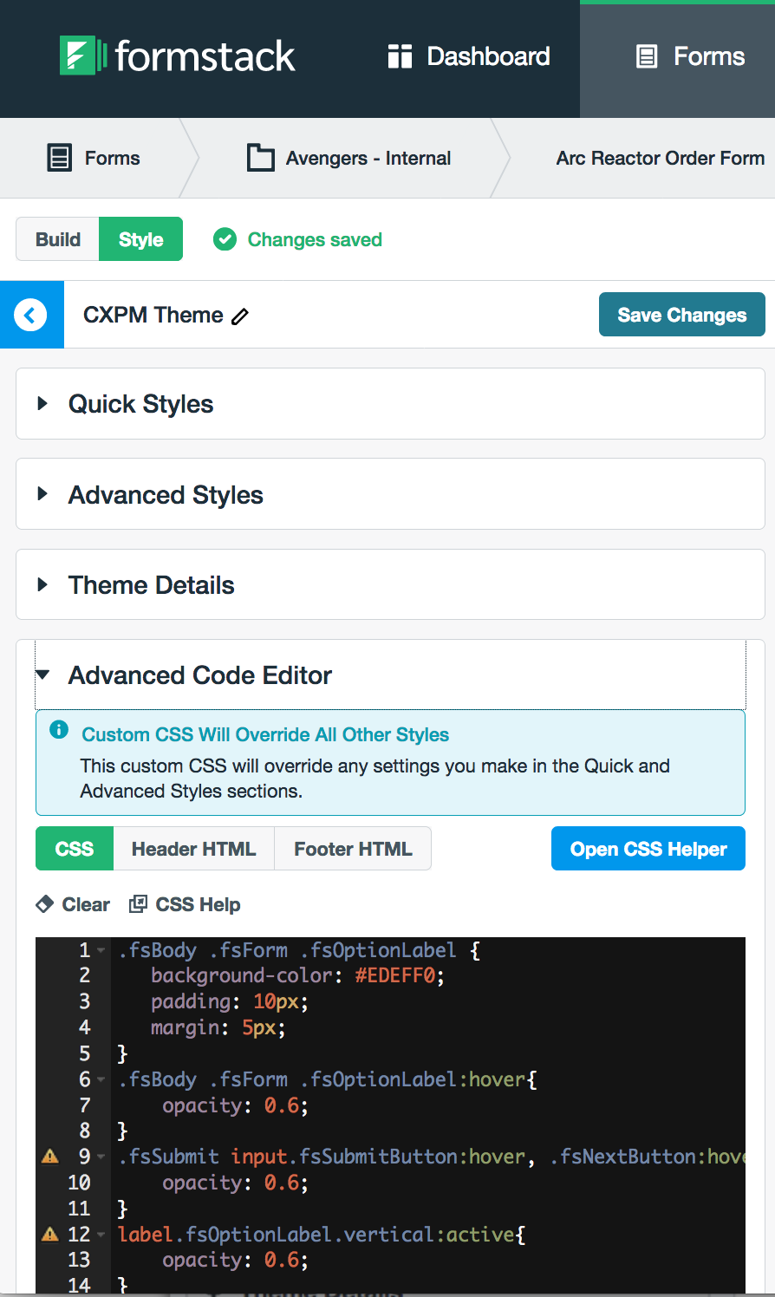Open the CSS Helper
Viewport: 775px width, 1297px height.
tap(648, 848)
